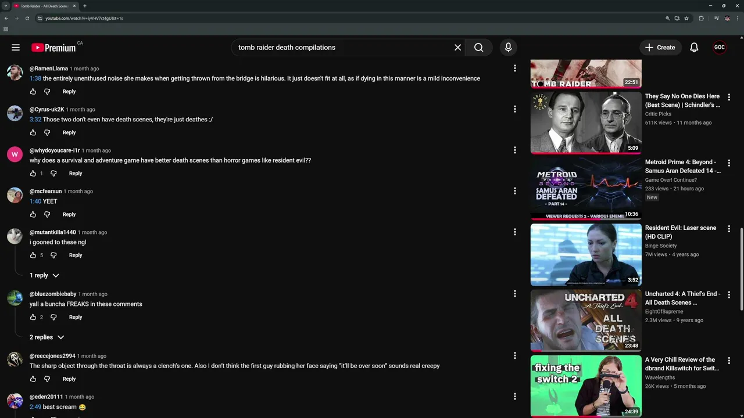744x418 pixels.
Task: Open the browser extensions puzzle icon
Action: click(x=701, y=18)
